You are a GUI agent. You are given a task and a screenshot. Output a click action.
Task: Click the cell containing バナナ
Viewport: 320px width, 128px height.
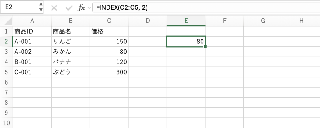(70, 62)
